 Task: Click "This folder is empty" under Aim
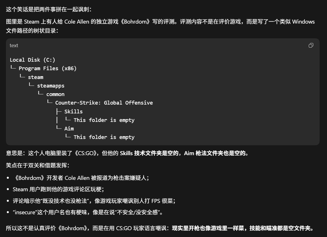pos(104,137)
